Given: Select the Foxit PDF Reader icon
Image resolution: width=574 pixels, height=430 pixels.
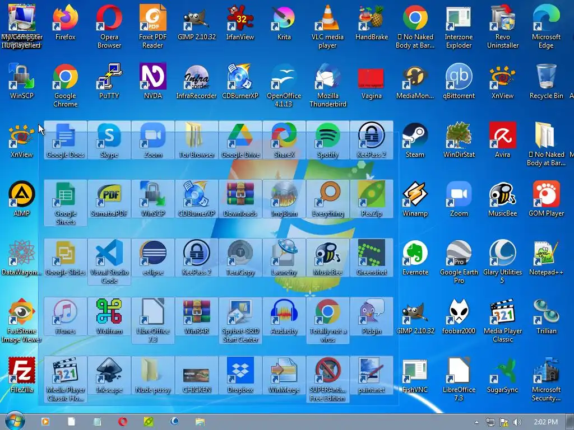Looking at the screenshot, I should click(x=152, y=26).
